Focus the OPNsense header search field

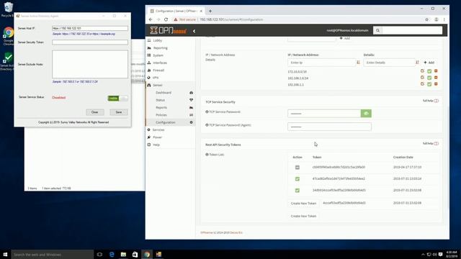412,30
